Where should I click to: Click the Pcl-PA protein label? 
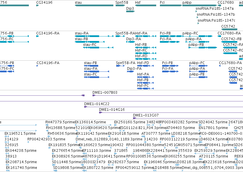coord(168,69)
